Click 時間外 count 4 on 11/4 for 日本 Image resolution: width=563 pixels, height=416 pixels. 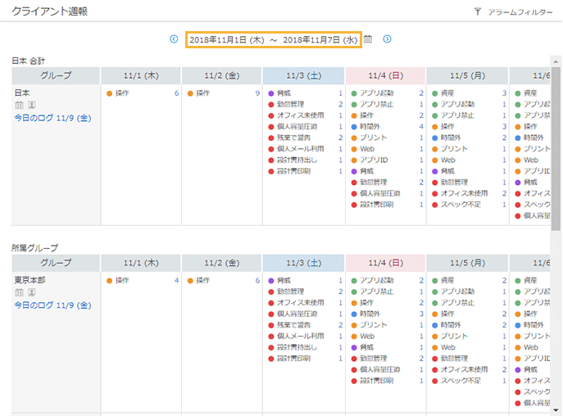pyautogui.click(x=421, y=127)
